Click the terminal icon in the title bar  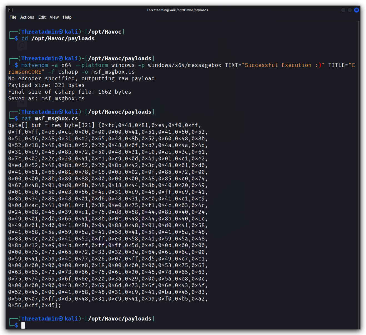point(11,10)
